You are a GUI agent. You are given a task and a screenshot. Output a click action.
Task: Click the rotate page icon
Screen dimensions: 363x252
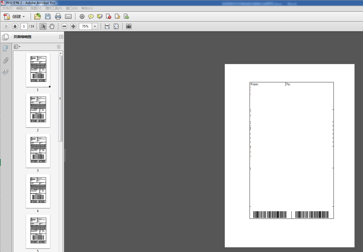(x=117, y=17)
